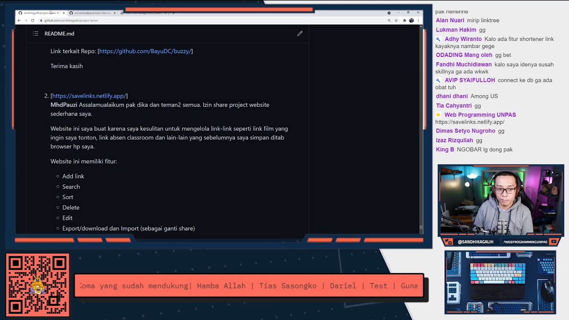The width and height of the screenshot is (569, 320).
Task: Click the Edit list item
Action: 67,218
